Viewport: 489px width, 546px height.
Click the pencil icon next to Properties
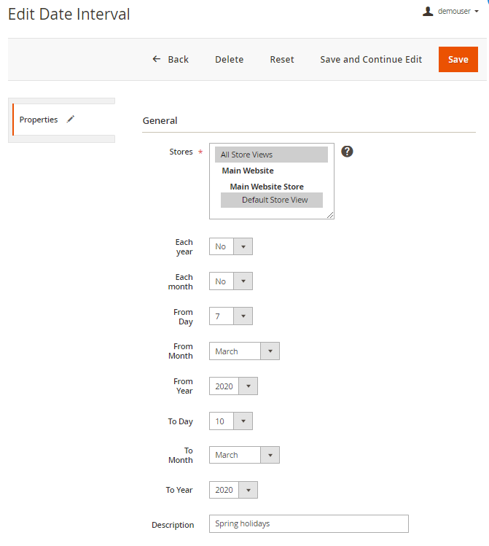click(x=71, y=120)
